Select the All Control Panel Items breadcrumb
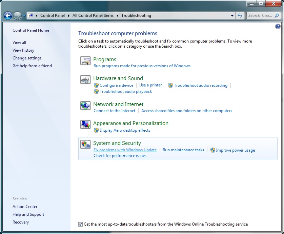The height and width of the screenshot is (234, 284). coord(93,16)
